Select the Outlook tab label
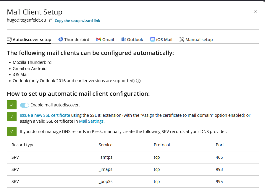 pyautogui.click(x=135, y=40)
